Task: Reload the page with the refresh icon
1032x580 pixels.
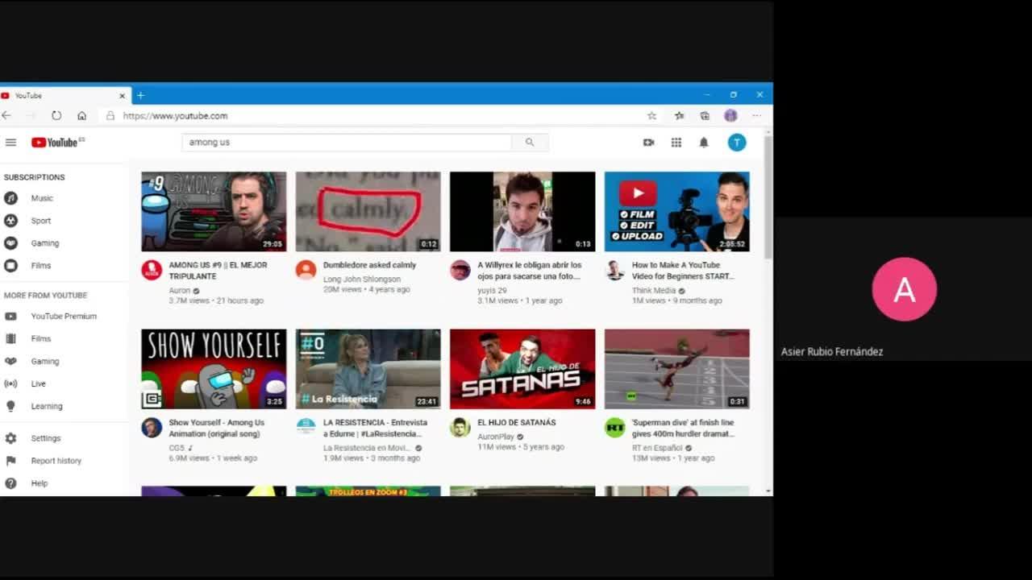Action: tap(56, 116)
